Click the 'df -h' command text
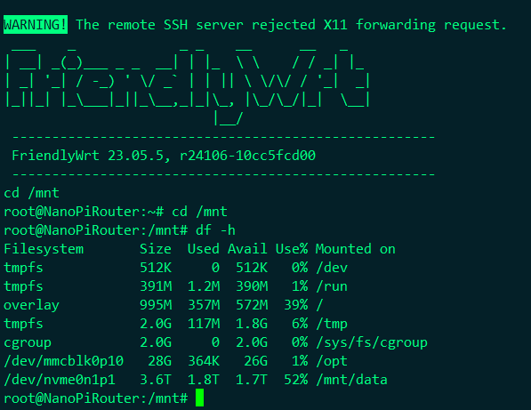 215,230
